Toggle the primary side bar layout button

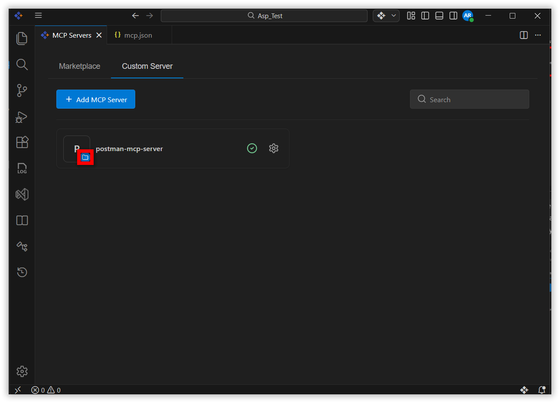[425, 16]
